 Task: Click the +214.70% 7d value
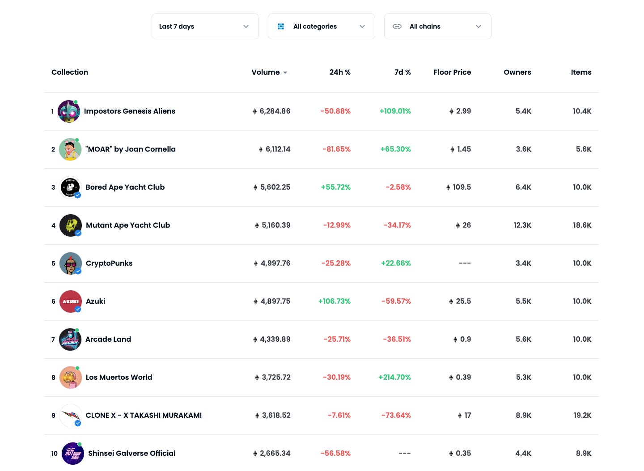click(x=395, y=377)
